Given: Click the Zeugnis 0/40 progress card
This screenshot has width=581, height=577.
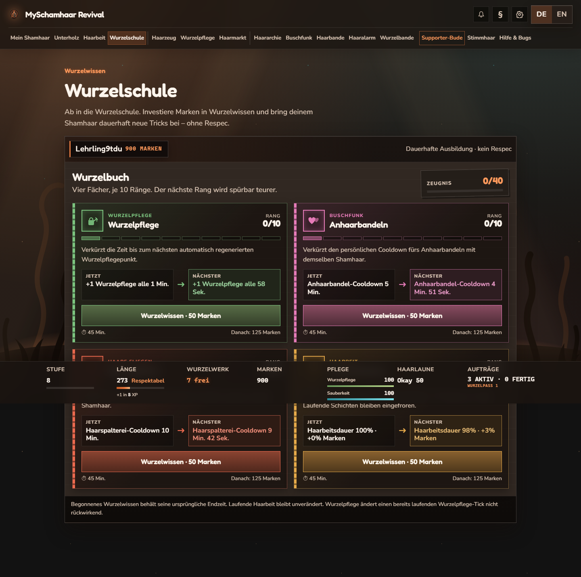Looking at the screenshot, I should tap(465, 184).
